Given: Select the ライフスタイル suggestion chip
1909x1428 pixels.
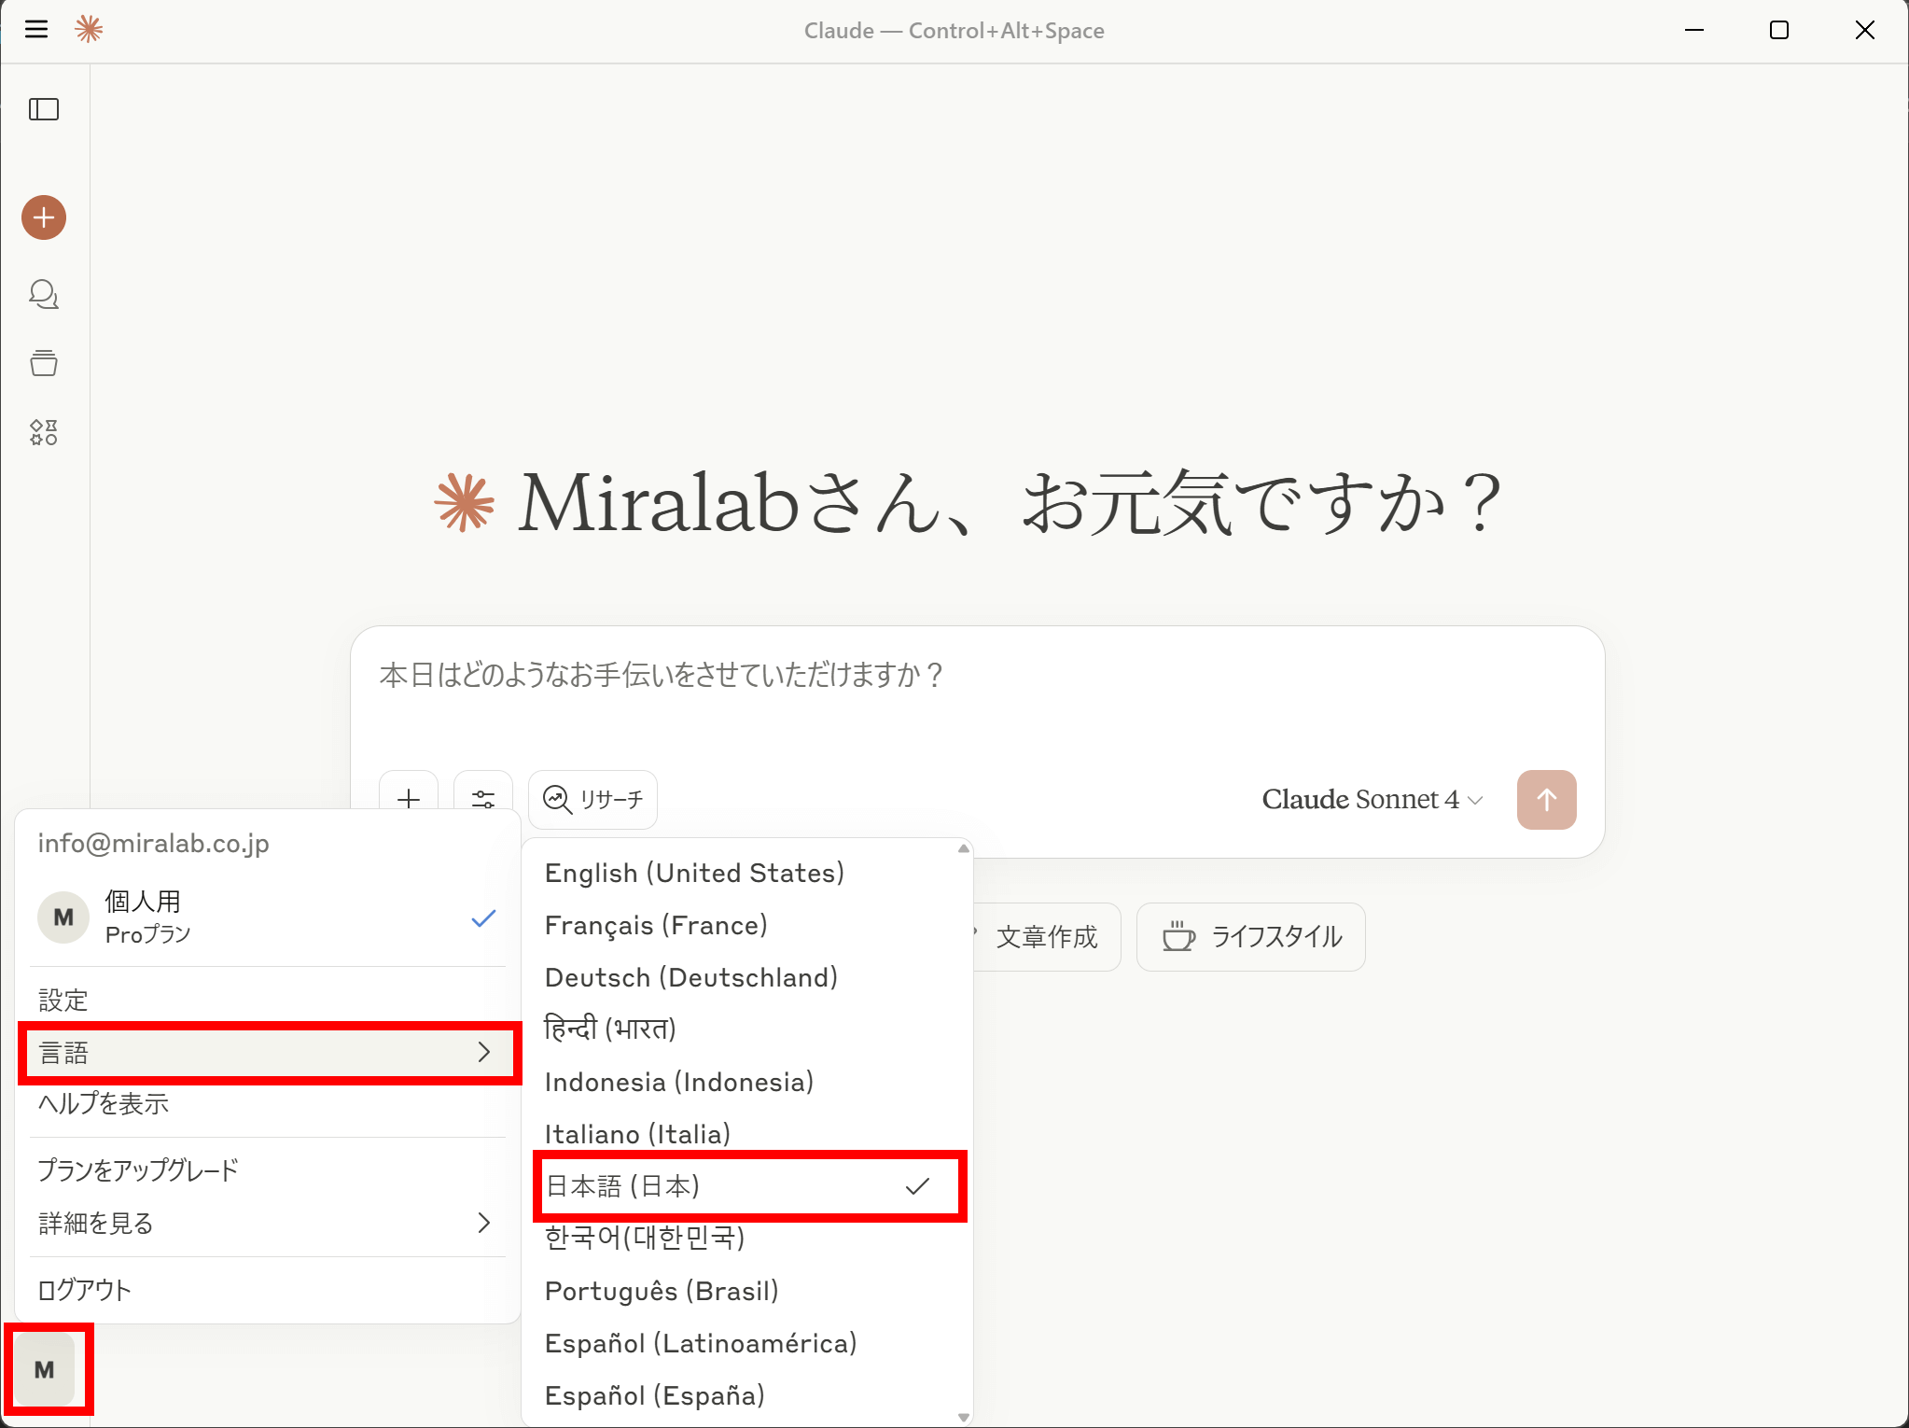Looking at the screenshot, I should click(x=1251, y=936).
